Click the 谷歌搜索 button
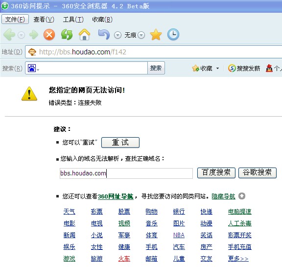The image size is (282, 268). coord(258,173)
